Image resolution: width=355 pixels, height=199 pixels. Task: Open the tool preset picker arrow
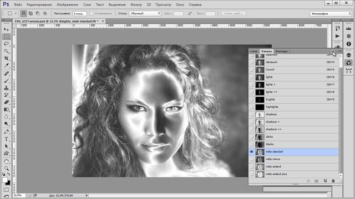[x=16, y=13]
